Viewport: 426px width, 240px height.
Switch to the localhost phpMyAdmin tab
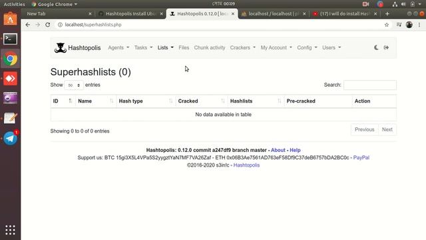click(273, 13)
